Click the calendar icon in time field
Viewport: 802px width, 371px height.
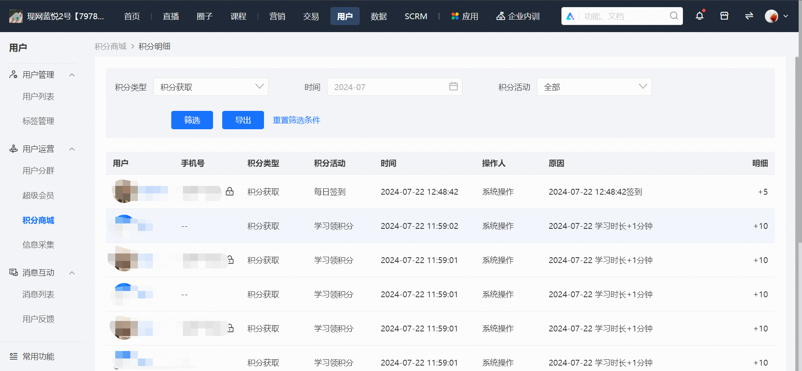point(453,87)
